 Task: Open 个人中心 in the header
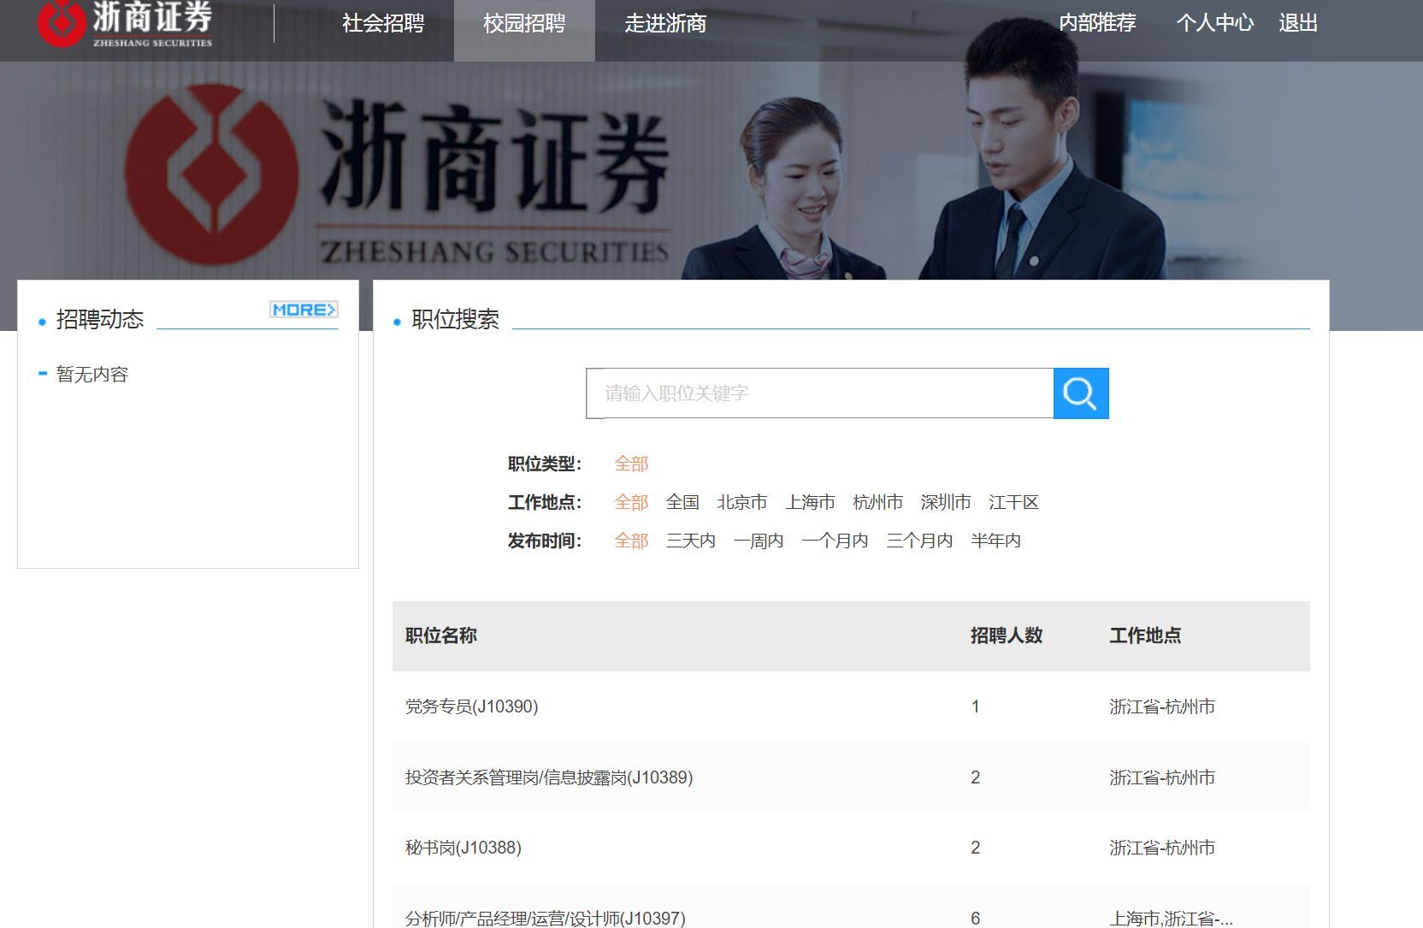(1214, 23)
